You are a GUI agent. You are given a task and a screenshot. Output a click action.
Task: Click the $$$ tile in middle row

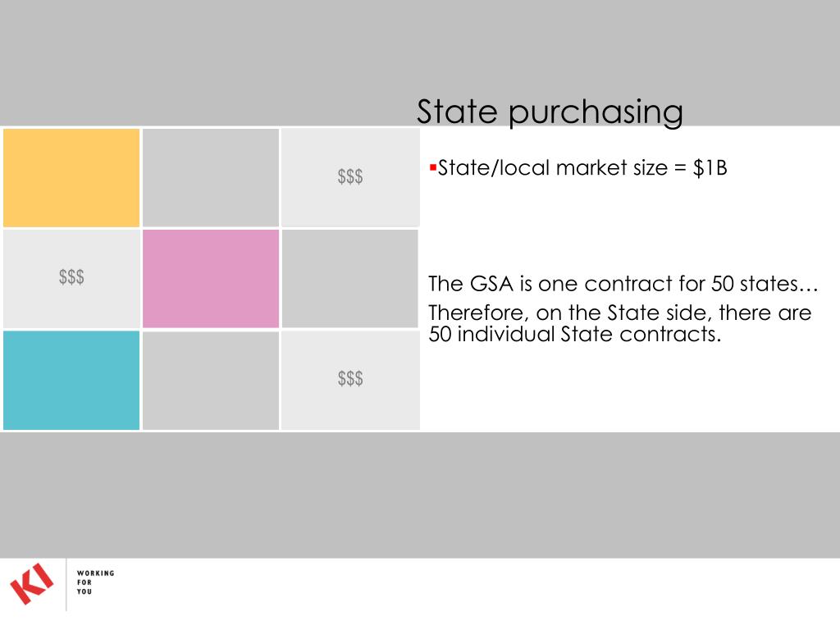point(71,279)
